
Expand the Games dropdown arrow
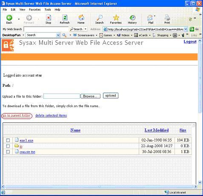(114, 35)
